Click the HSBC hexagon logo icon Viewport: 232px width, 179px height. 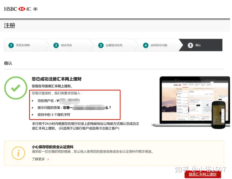point(22,9)
